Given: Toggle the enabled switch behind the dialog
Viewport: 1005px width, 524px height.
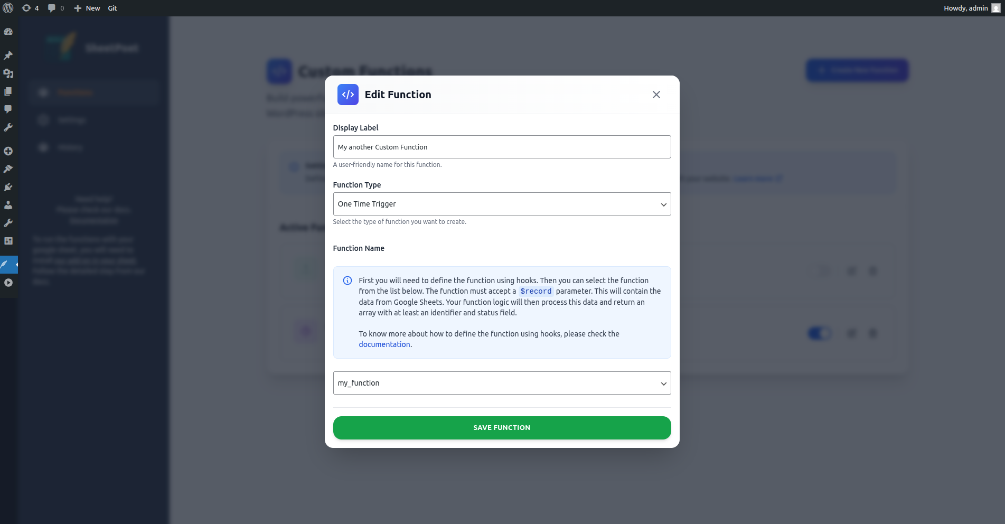Looking at the screenshot, I should (819, 333).
